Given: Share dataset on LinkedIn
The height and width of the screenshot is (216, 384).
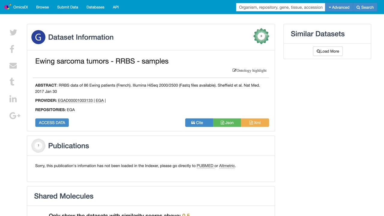Looking at the screenshot, I should coord(13,99).
